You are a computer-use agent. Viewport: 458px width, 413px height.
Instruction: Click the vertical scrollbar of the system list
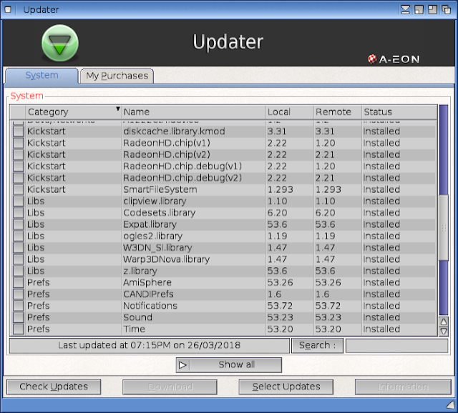[444, 214]
